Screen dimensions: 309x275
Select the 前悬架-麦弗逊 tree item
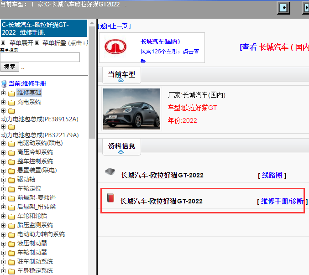(36, 197)
